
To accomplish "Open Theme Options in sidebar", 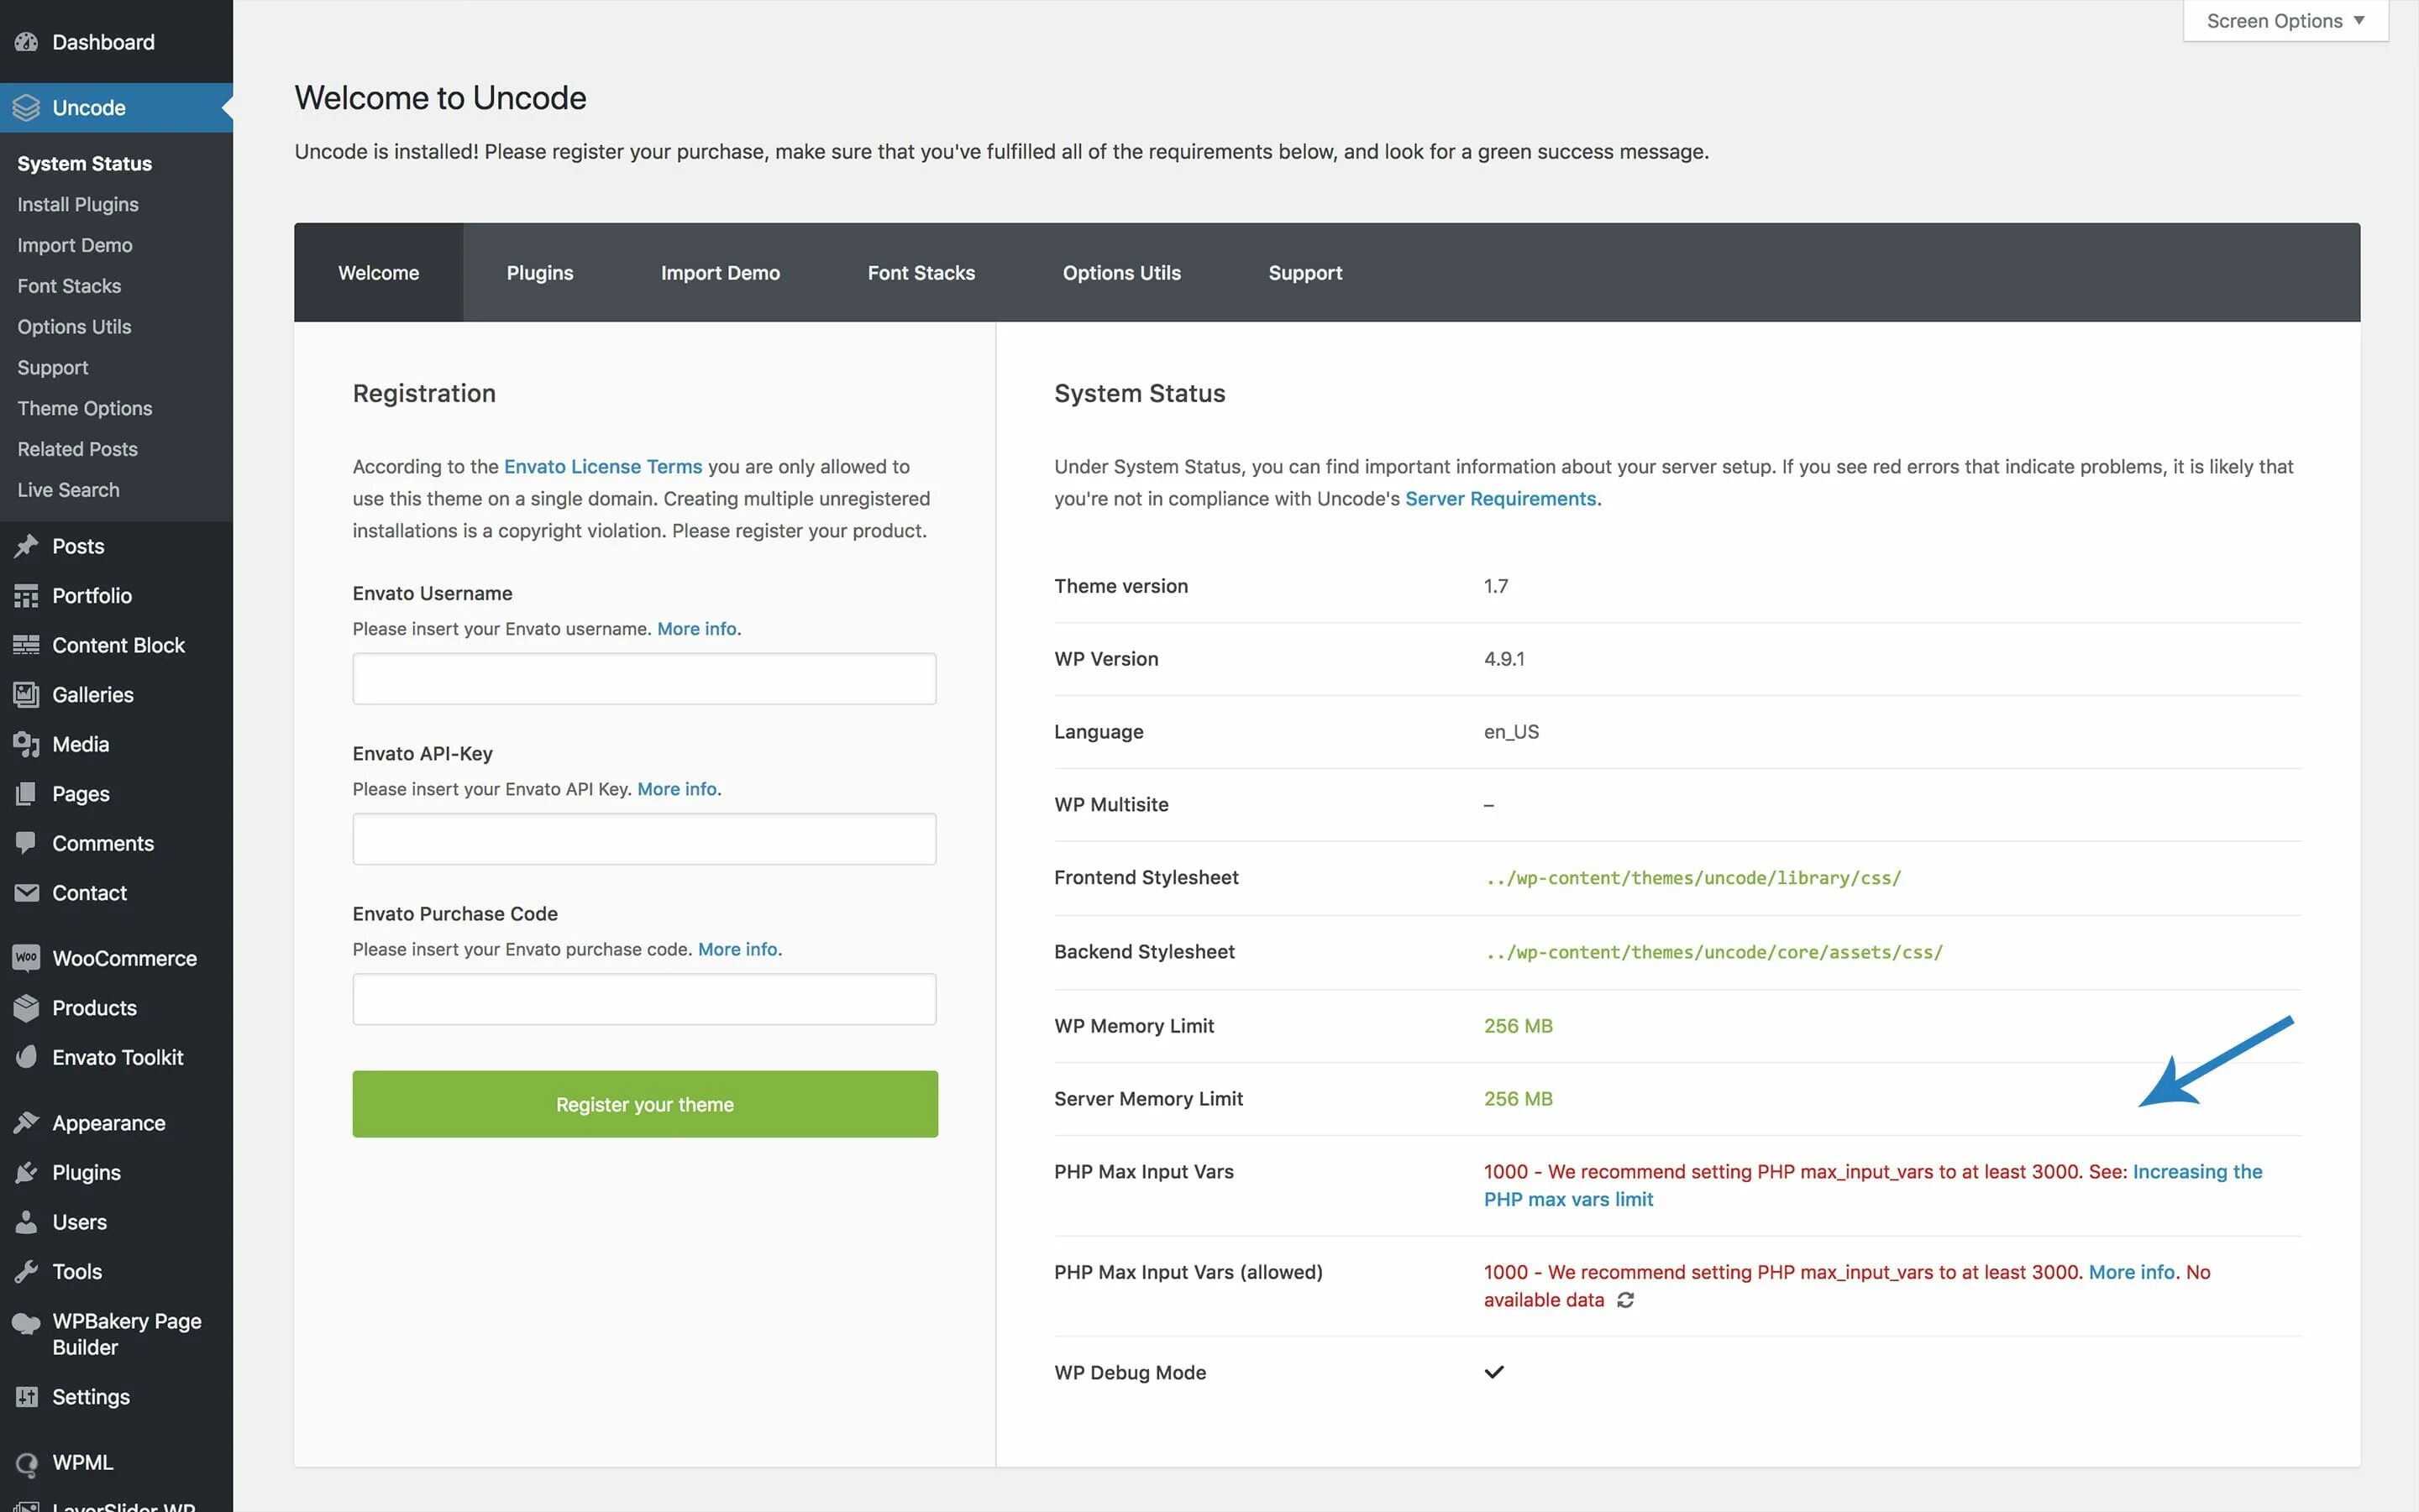I will tap(85, 408).
